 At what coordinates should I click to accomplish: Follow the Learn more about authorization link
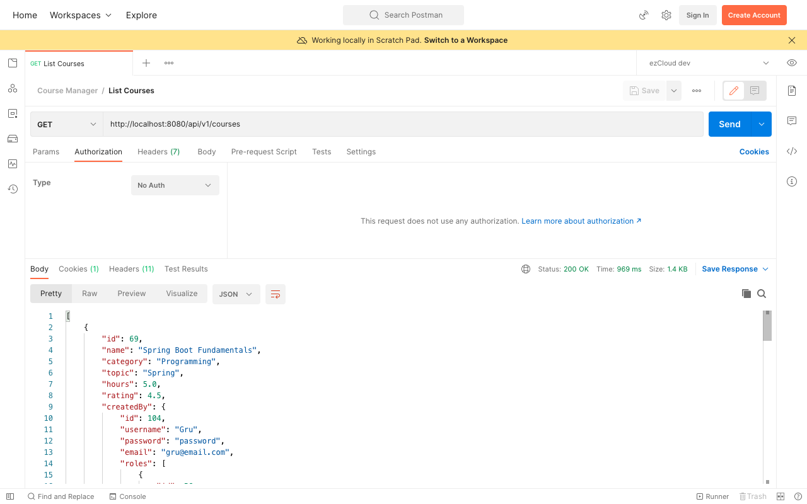pos(581,221)
